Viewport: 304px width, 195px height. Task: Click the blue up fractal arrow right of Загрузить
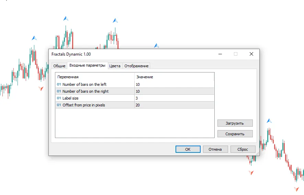269,121
